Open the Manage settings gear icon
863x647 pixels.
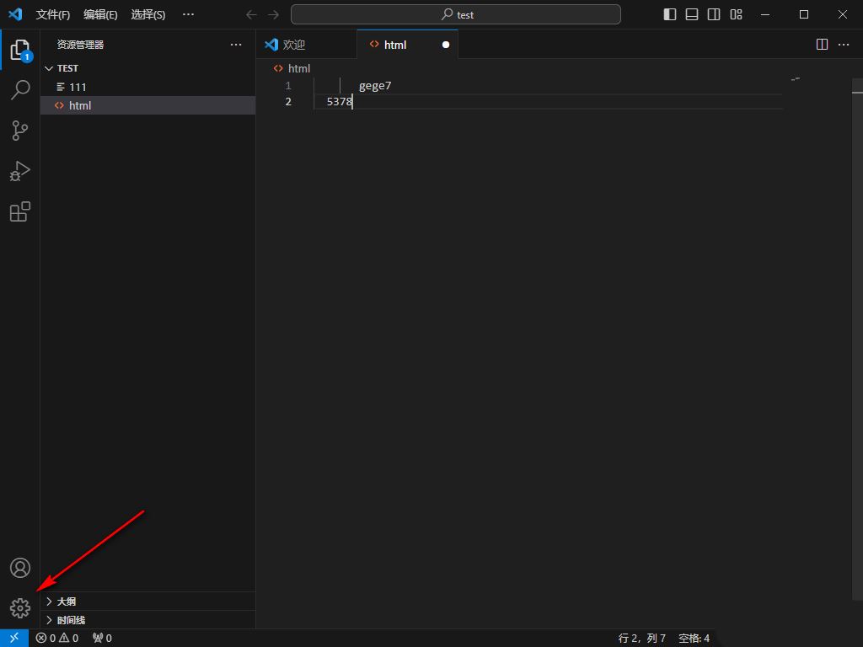pos(20,607)
